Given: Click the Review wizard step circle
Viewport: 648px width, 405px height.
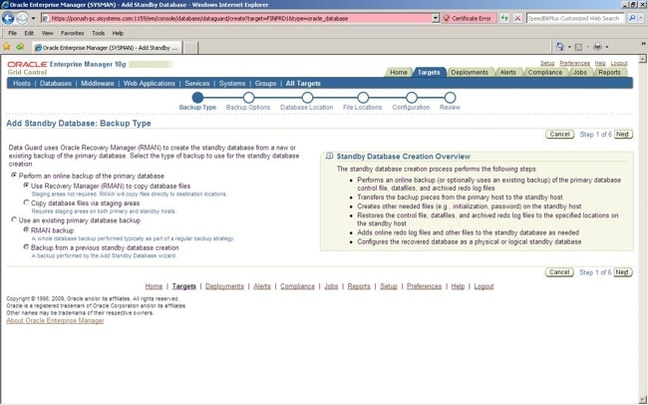Looking at the screenshot, I should (450, 98).
